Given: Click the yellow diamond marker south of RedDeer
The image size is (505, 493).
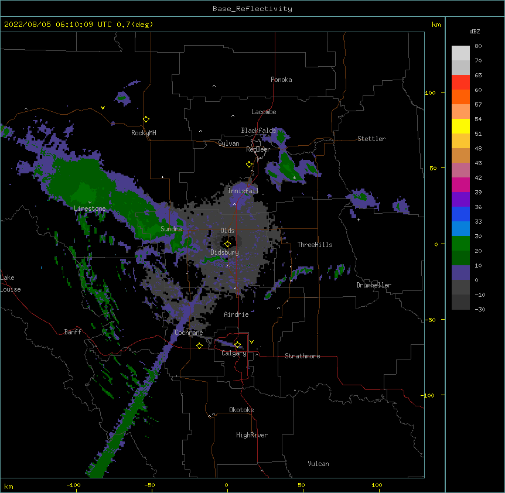Looking at the screenshot, I should point(249,165).
